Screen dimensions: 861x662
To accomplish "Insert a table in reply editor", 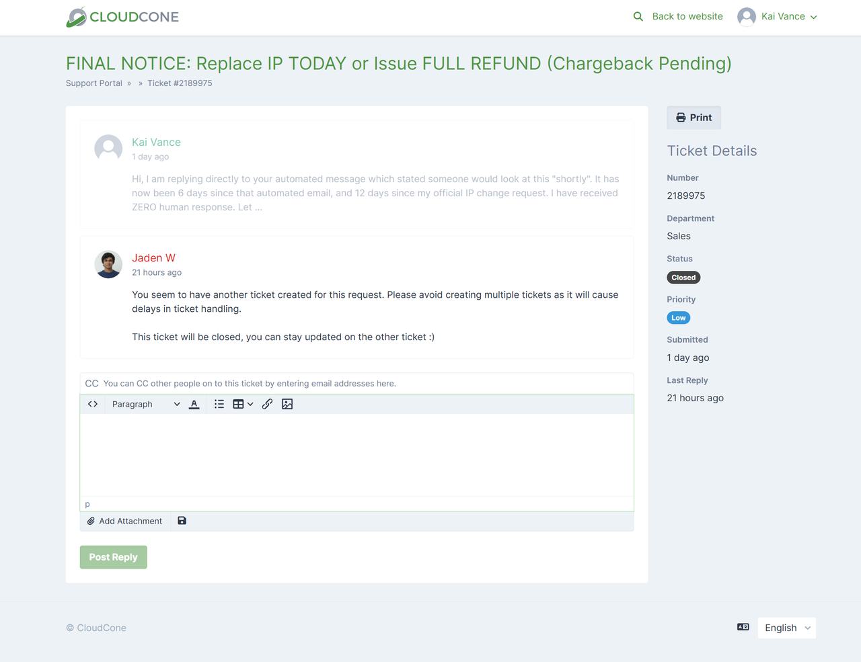I will [x=238, y=404].
